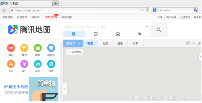Expand the right edge panel arrow
Screen dimensions: 202x103
point(200,57)
